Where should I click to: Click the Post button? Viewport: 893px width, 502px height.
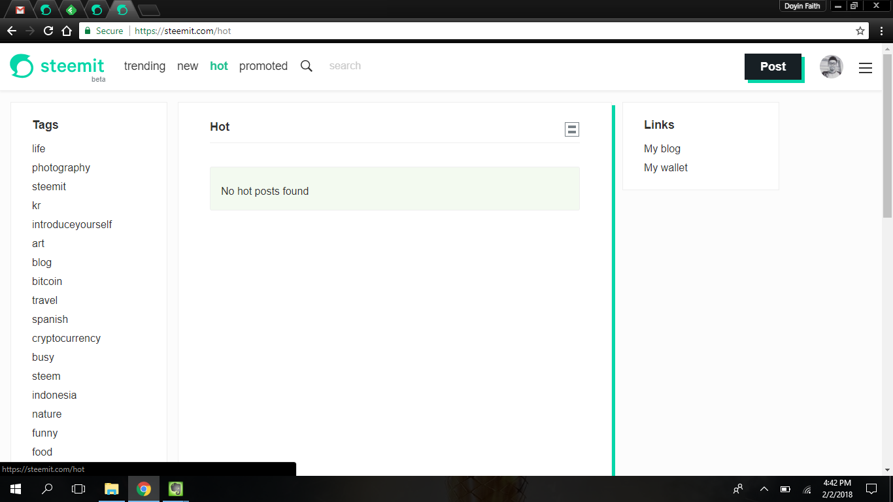[x=773, y=67]
